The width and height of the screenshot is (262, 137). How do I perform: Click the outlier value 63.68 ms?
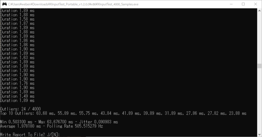[x=45, y=113]
